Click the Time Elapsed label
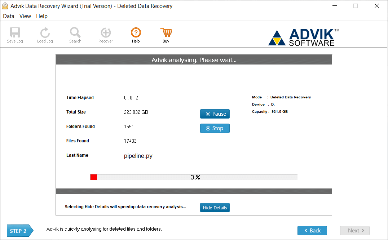388x240 pixels. (80, 98)
